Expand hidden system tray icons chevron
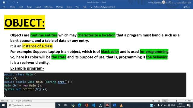193x108 pixels. [155, 105]
